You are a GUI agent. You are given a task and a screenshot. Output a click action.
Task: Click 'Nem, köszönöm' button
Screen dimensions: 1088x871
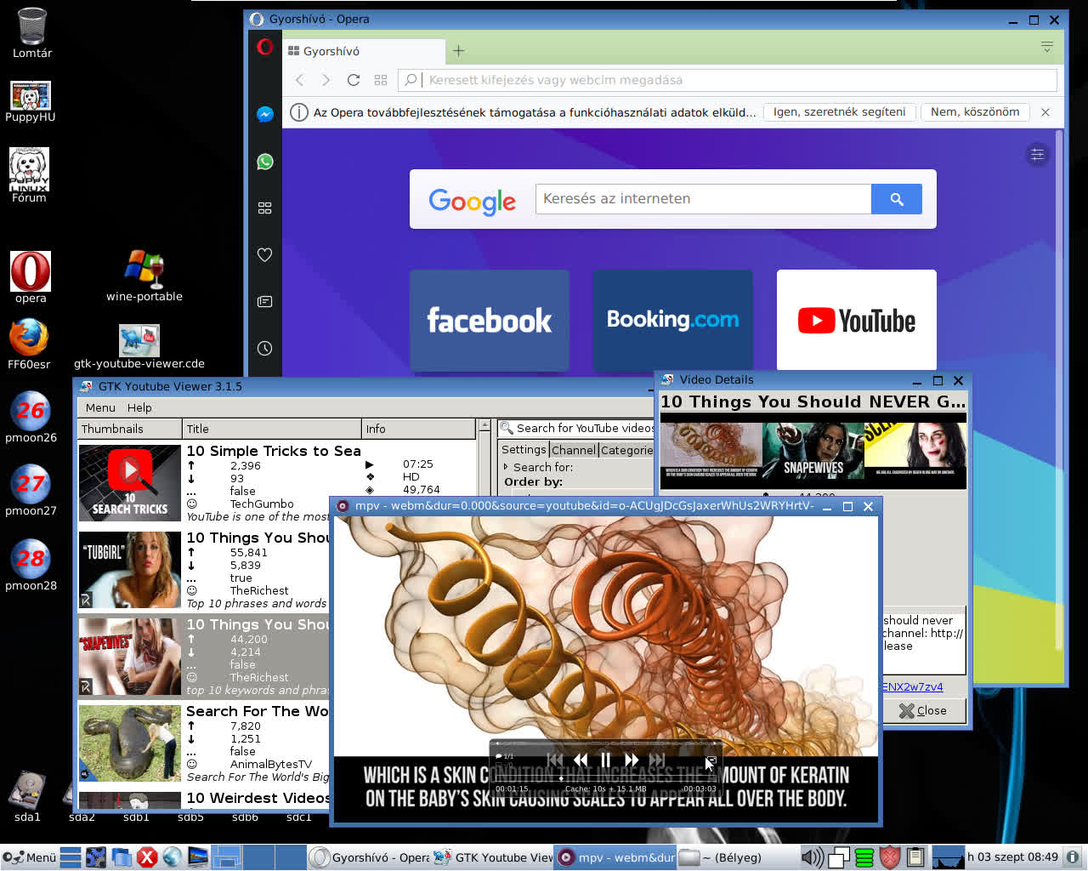pyautogui.click(x=975, y=112)
